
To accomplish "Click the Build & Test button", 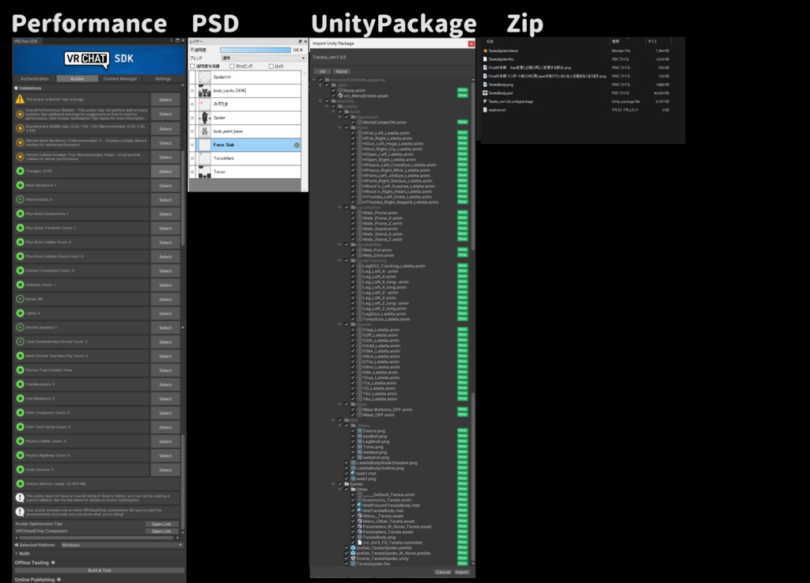I will coord(99,570).
